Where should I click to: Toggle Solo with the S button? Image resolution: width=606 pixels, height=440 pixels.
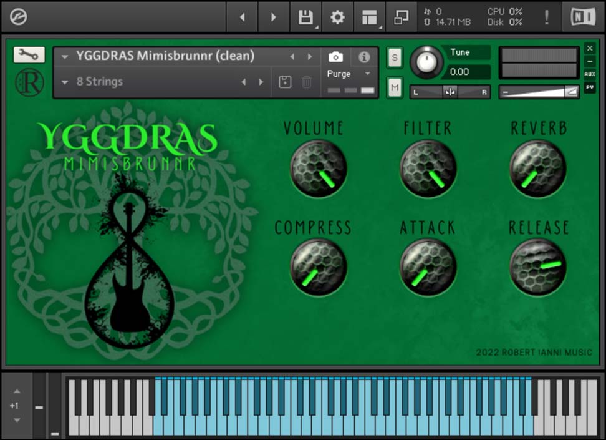point(395,57)
